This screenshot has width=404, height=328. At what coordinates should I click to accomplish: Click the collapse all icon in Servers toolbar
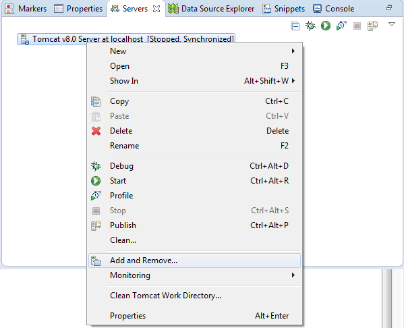(295, 26)
